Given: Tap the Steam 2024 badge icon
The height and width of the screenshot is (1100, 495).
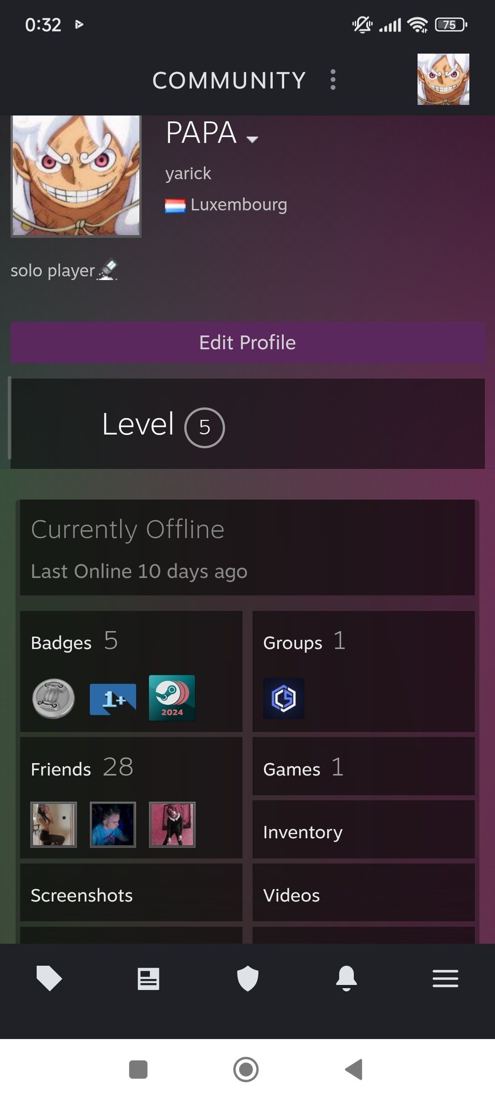Looking at the screenshot, I should (x=172, y=698).
